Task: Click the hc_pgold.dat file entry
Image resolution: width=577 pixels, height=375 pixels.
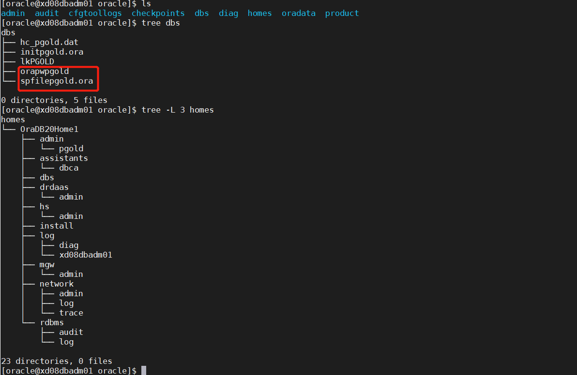Action: click(x=49, y=42)
